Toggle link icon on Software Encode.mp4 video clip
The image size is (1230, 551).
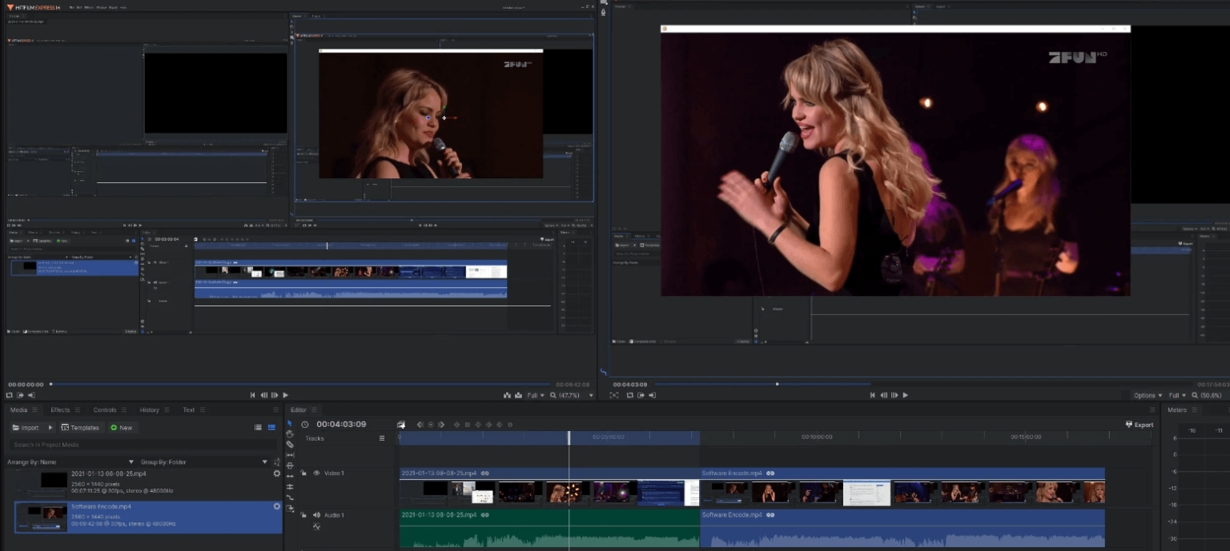coord(770,473)
